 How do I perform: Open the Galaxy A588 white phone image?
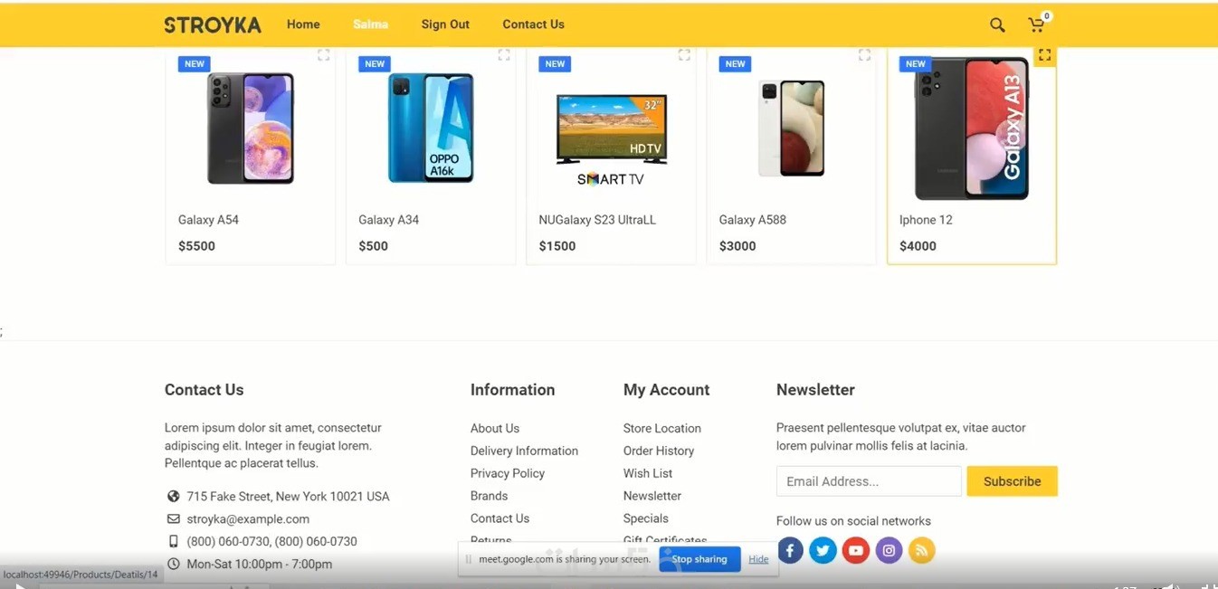coord(792,128)
